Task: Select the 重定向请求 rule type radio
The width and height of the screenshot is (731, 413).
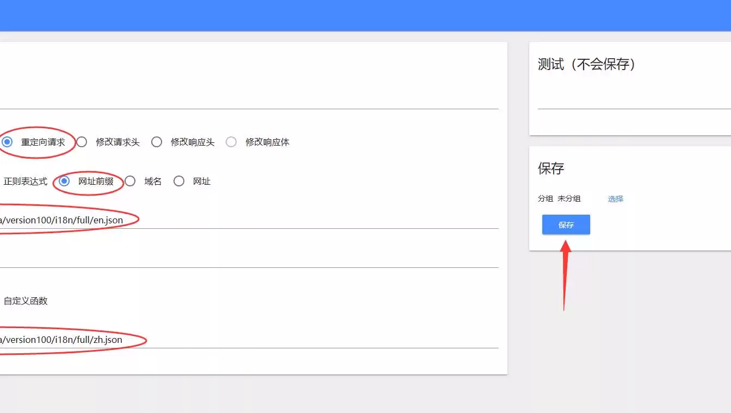Action: (7, 142)
